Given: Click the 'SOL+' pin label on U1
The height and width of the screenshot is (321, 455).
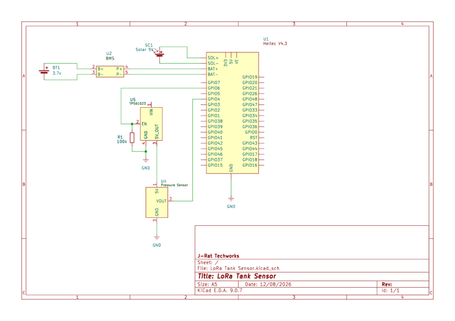Looking at the screenshot, I should 213,58.
